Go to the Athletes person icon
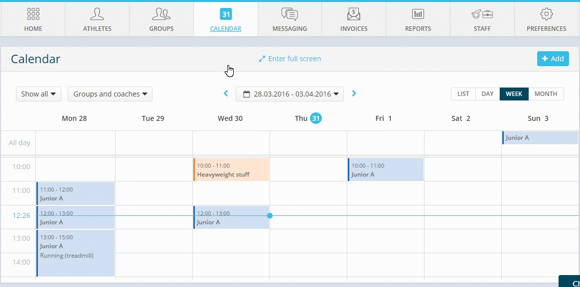 [x=97, y=14]
